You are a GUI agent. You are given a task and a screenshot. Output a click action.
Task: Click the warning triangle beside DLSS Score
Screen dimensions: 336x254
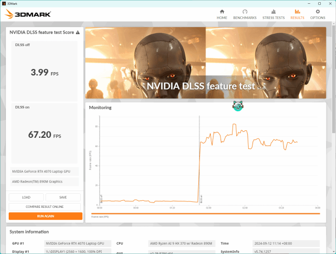(78, 33)
